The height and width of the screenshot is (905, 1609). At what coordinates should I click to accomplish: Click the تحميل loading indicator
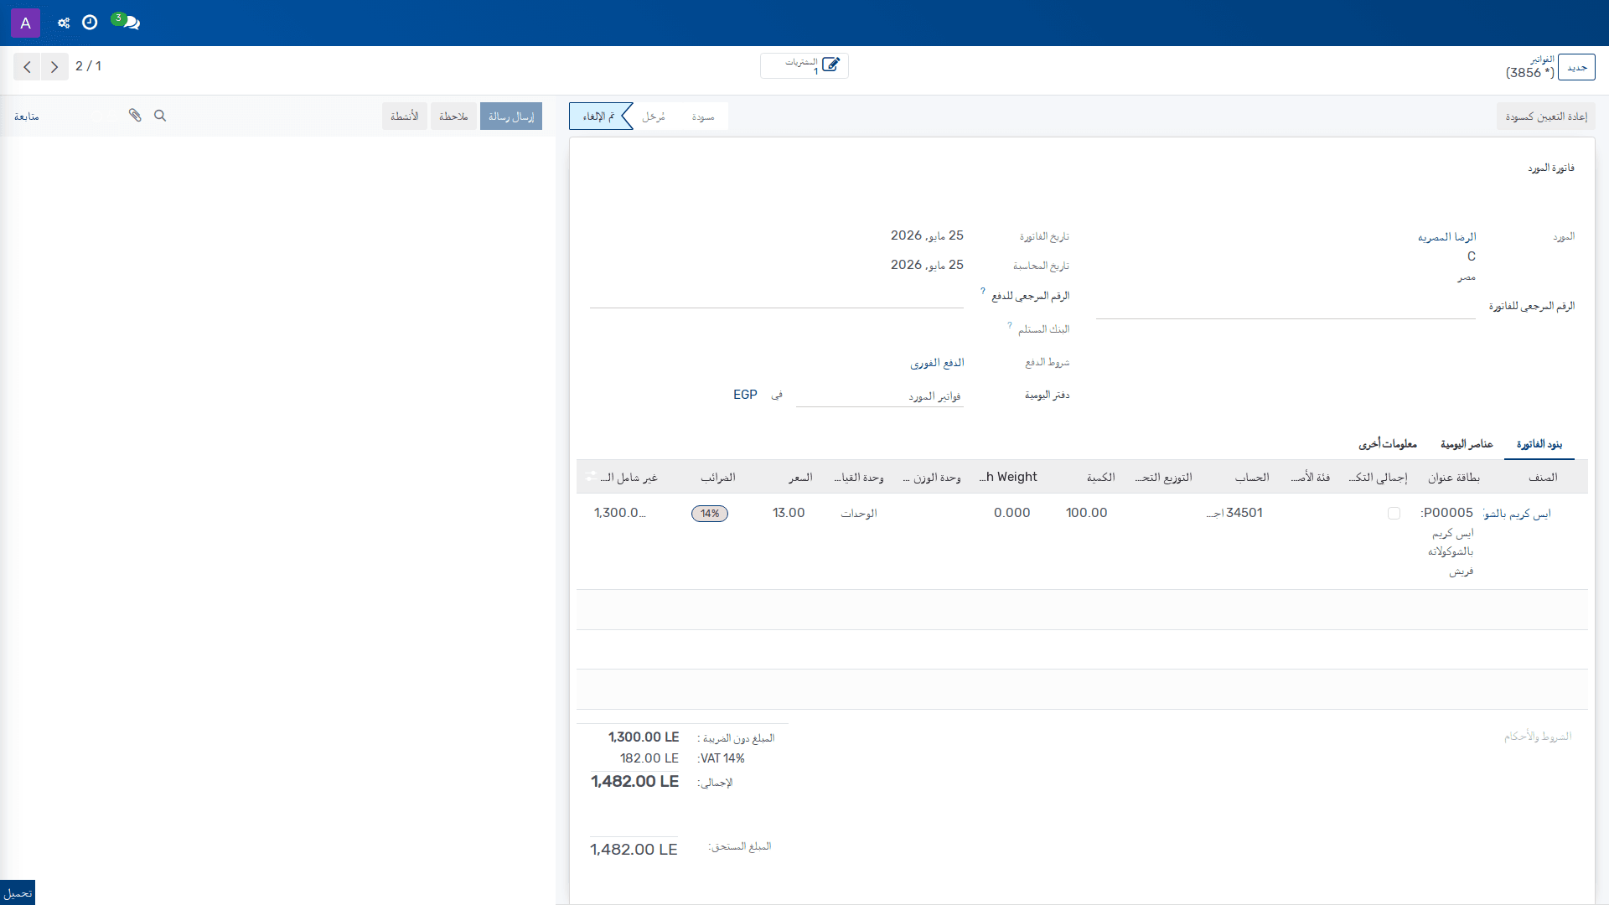[18, 892]
